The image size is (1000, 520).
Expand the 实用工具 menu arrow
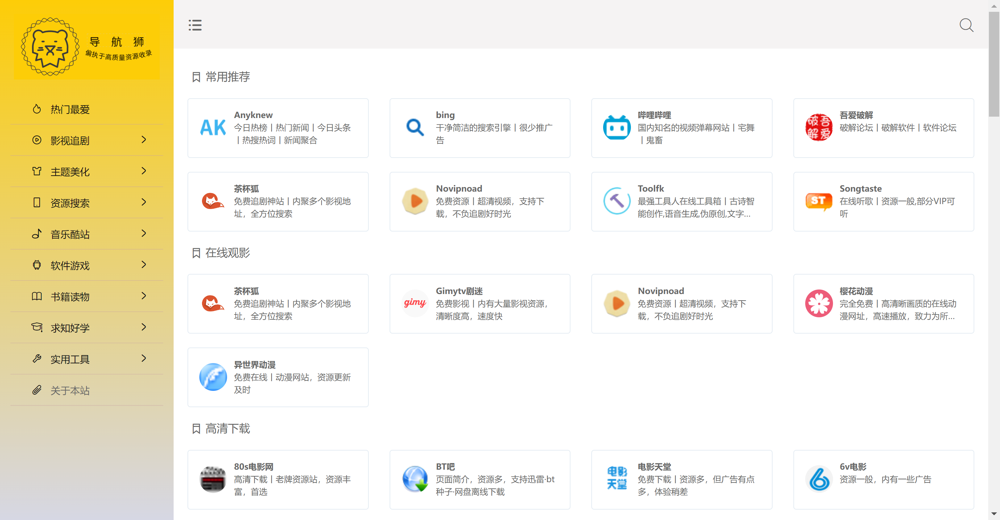[x=144, y=359]
